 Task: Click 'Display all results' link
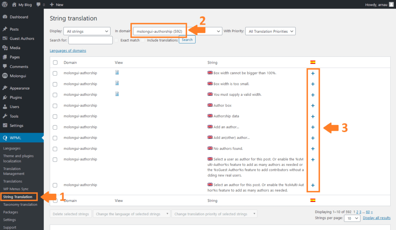pos(377,218)
